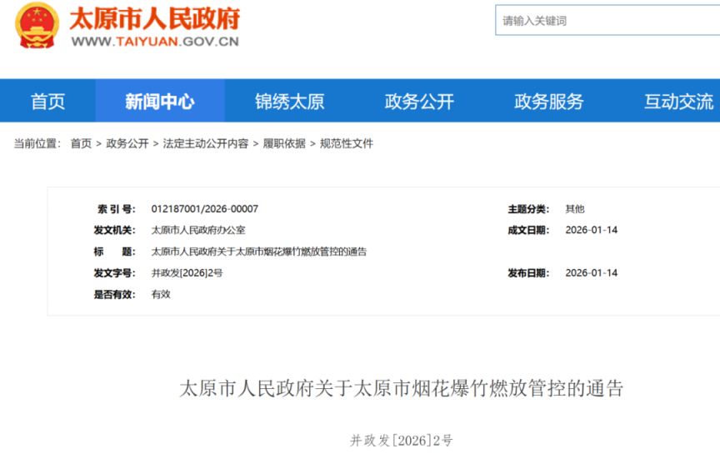Viewport: 720px width, 459px height.
Task: Click the WWW.TAIYUAN.GOV.CN site address
Action: click(155, 42)
